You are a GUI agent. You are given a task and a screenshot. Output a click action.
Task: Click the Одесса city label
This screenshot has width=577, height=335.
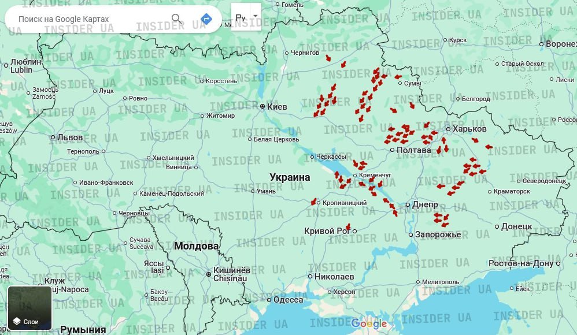(x=288, y=300)
